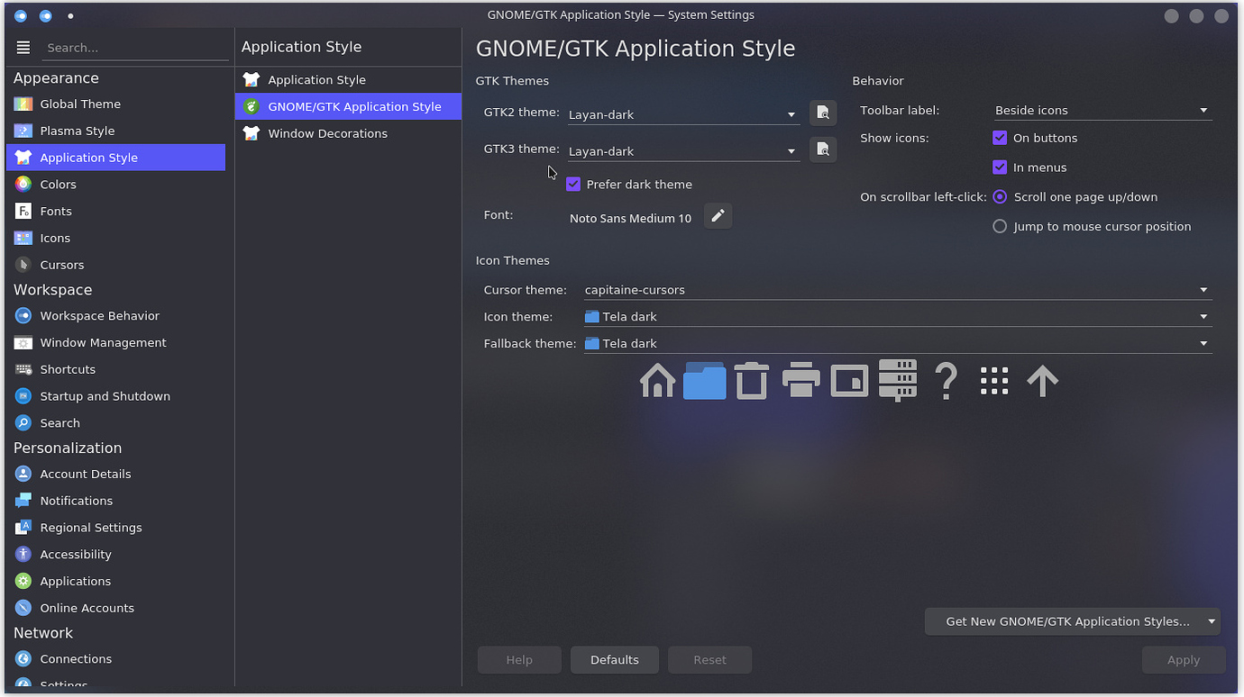Click the Help button

coord(519,660)
